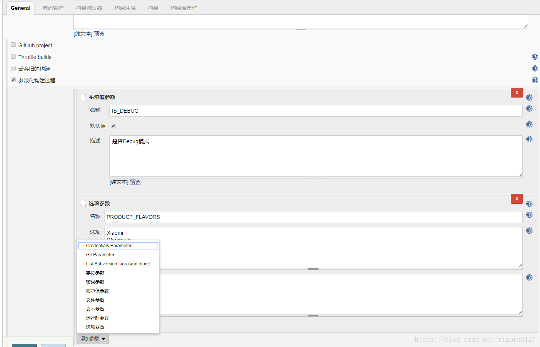This screenshot has height=347, width=540.
Task: Choose 文件参数 from the parameter menu
Action: click(x=118, y=300)
